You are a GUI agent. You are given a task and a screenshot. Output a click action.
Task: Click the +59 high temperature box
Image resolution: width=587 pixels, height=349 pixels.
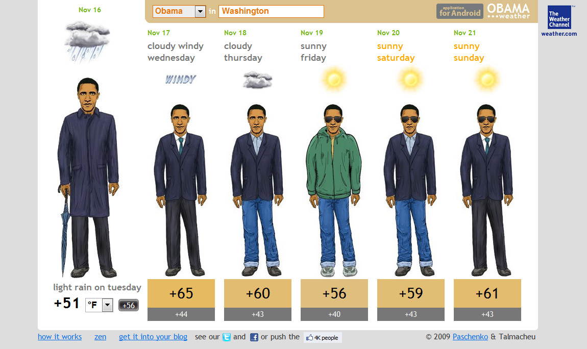pos(411,293)
